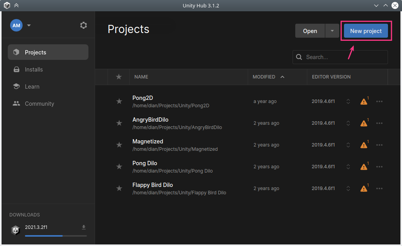This screenshot has height=246, width=402.
Task: Toggle favorite star on Flappy Bird Dilo
Action: 119,188
